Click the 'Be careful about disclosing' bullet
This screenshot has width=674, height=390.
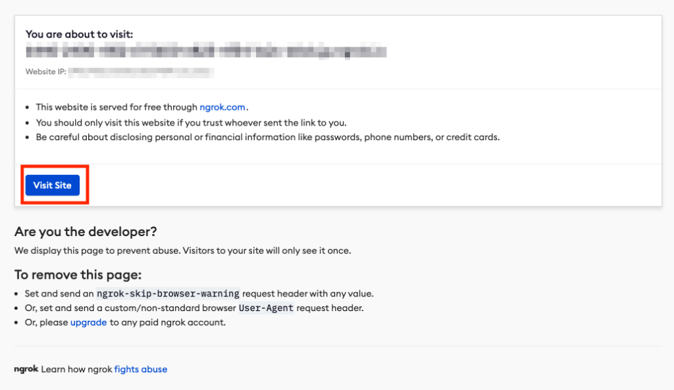pyautogui.click(x=268, y=137)
